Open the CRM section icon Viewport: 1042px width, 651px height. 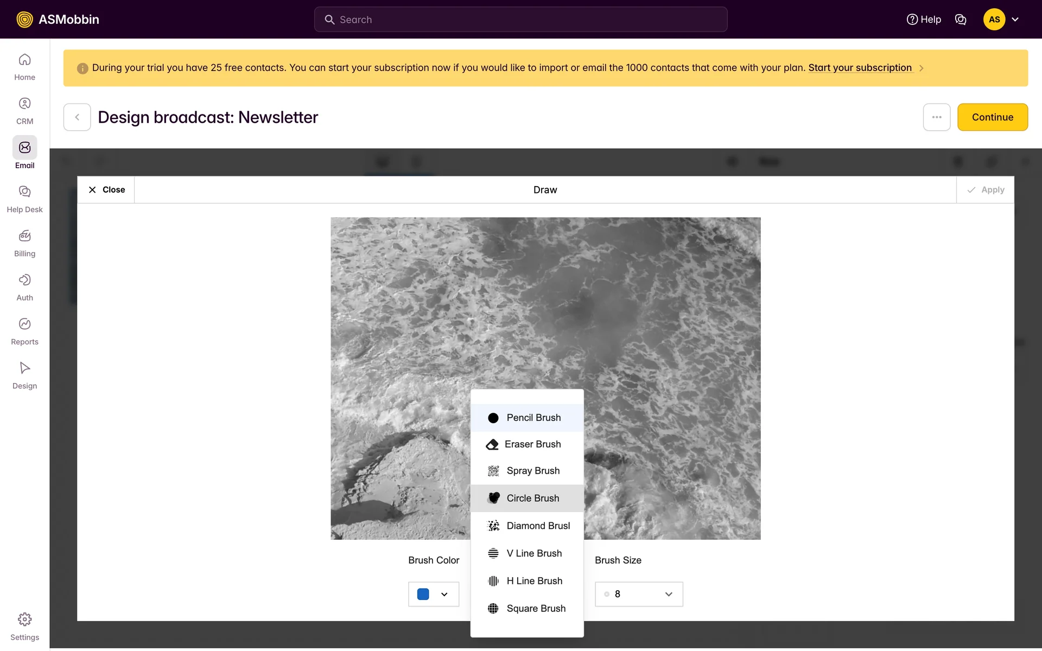24,104
